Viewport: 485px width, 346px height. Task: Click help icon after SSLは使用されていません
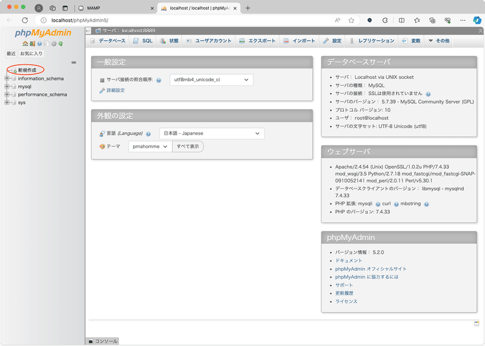coord(428,94)
